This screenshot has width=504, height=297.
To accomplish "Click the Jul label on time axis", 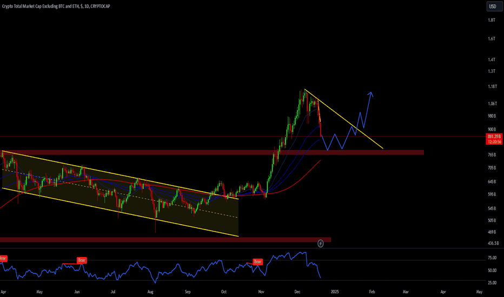I will coord(113,292).
